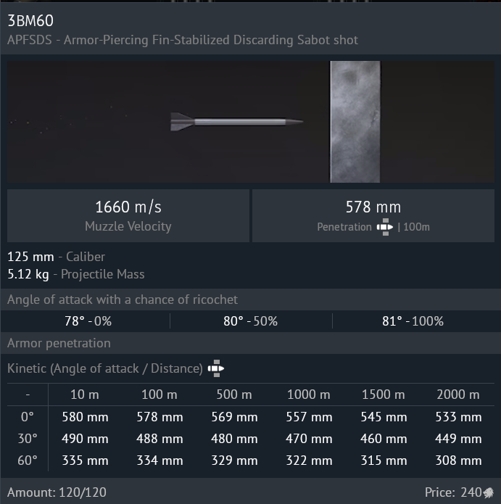Click the 1500 m column header
This screenshot has width=501, height=504.
pos(384,394)
